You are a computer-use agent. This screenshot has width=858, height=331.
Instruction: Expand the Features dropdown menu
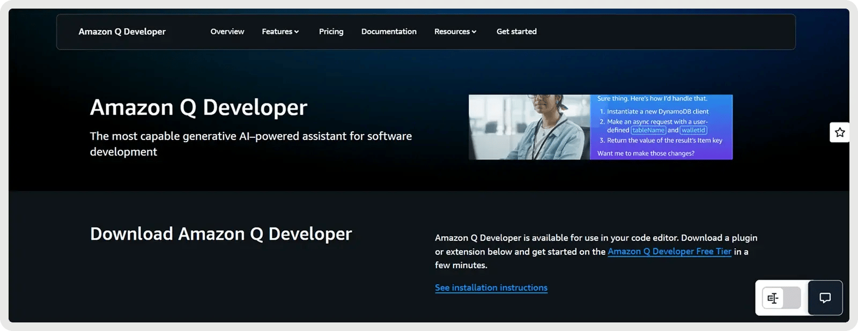[280, 32]
